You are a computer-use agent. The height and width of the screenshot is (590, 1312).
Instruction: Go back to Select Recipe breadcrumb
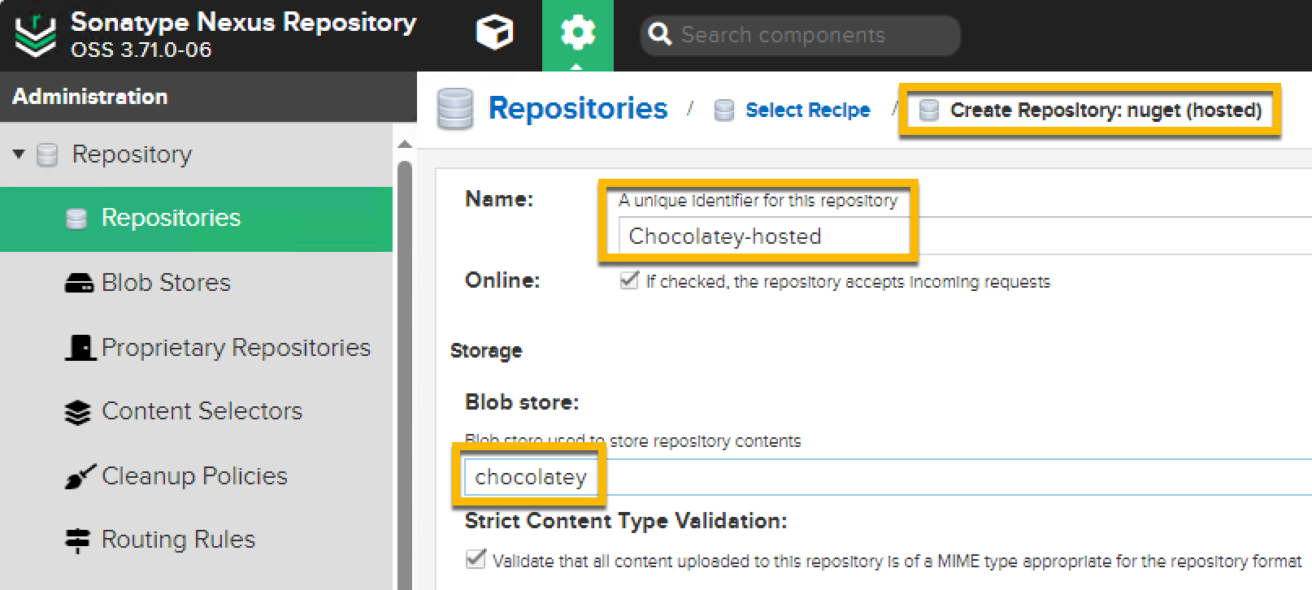(807, 111)
